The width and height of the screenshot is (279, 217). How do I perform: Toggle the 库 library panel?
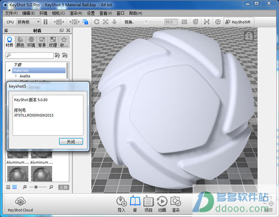(135, 204)
